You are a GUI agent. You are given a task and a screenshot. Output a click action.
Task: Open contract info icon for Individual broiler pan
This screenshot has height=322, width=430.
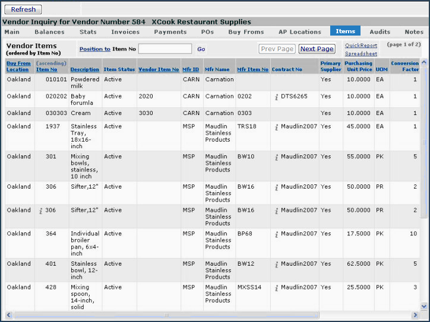[277, 234]
